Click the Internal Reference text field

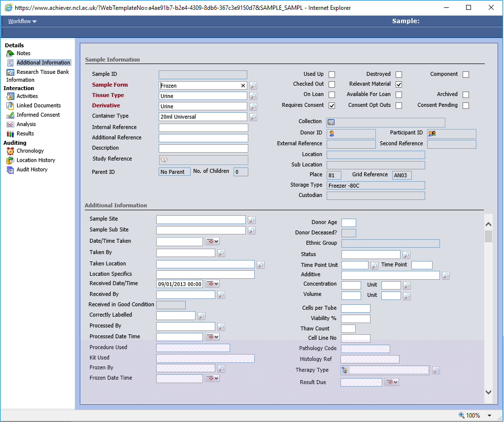203,128
